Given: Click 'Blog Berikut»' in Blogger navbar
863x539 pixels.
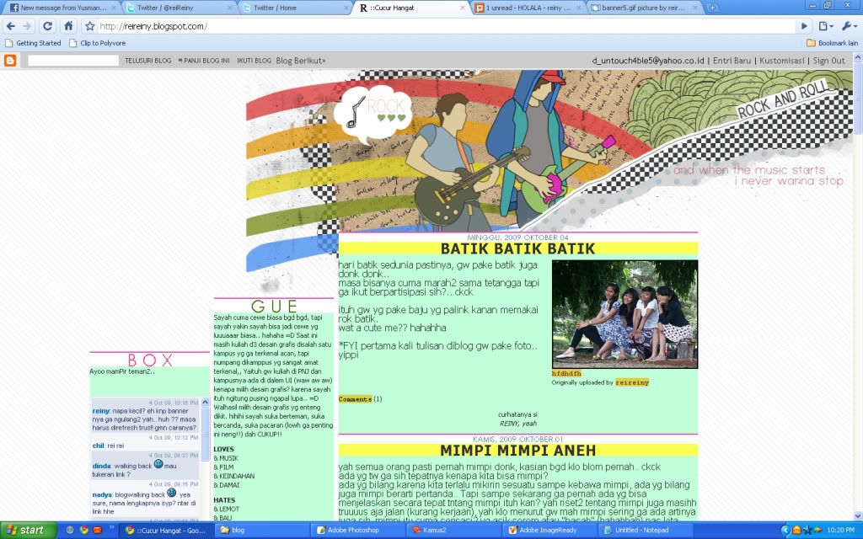Looking at the screenshot, I should [300, 61].
